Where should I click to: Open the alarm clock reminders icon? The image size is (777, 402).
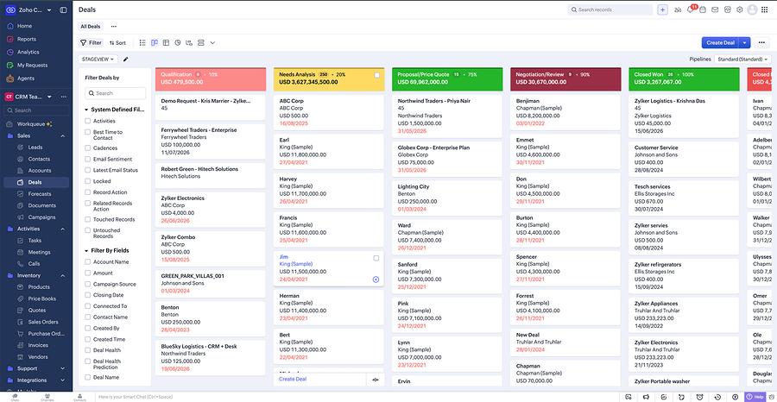(x=699, y=397)
